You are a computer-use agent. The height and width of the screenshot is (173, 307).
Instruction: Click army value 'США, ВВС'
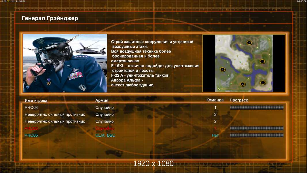click(105, 135)
